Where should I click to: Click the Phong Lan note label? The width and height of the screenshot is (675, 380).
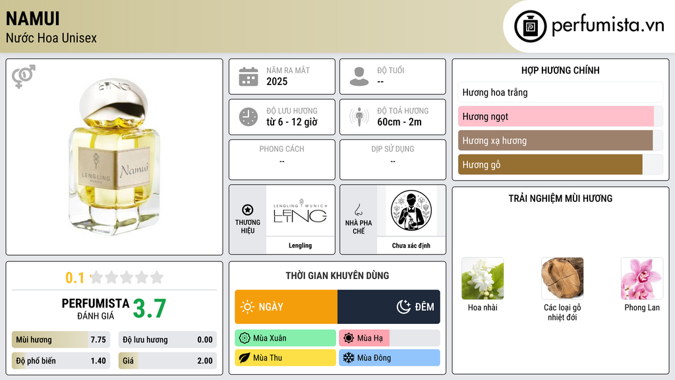pyautogui.click(x=642, y=307)
